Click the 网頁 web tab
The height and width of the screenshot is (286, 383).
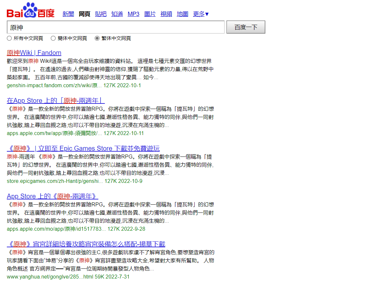[x=85, y=14]
